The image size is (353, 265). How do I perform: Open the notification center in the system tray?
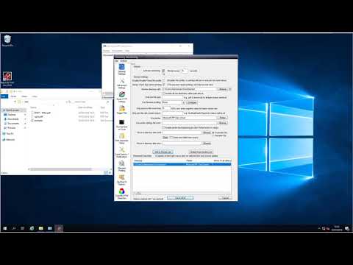[x=347, y=228]
